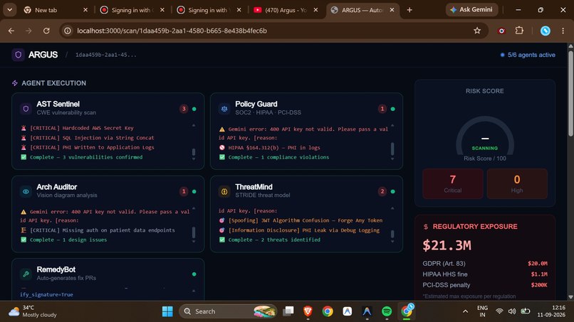Close the Argus YouTube tab

click(315, 10)
